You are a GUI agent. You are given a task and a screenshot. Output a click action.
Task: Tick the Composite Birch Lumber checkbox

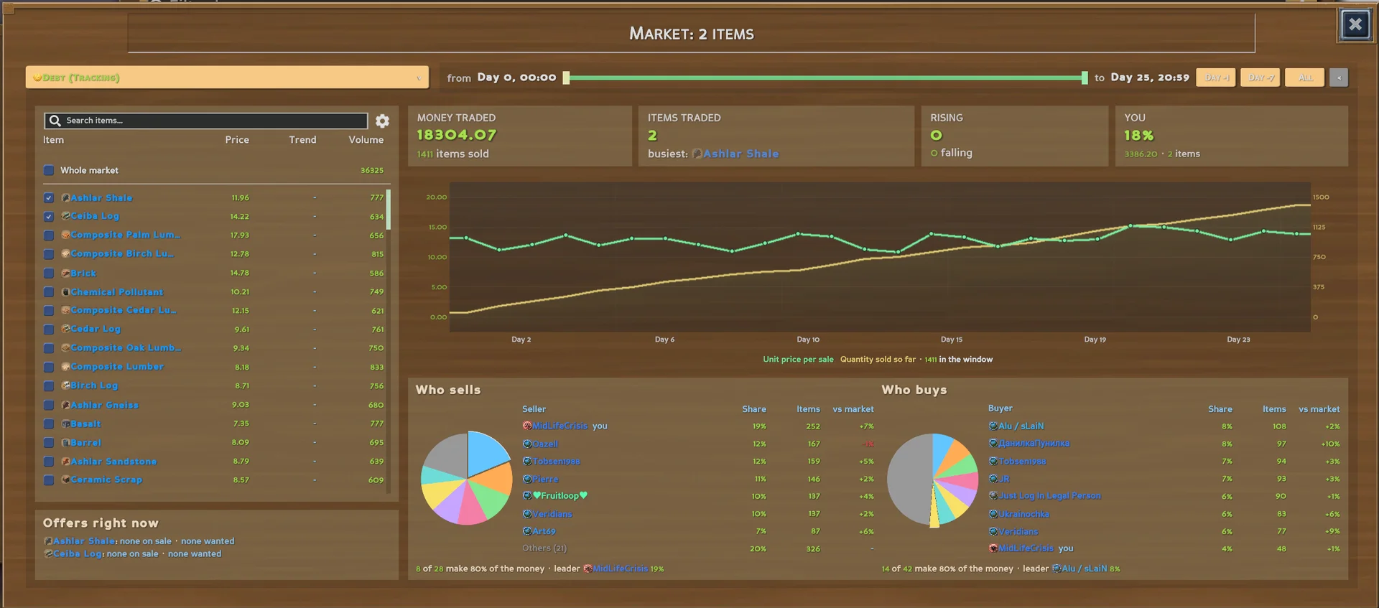coord(49,254)
